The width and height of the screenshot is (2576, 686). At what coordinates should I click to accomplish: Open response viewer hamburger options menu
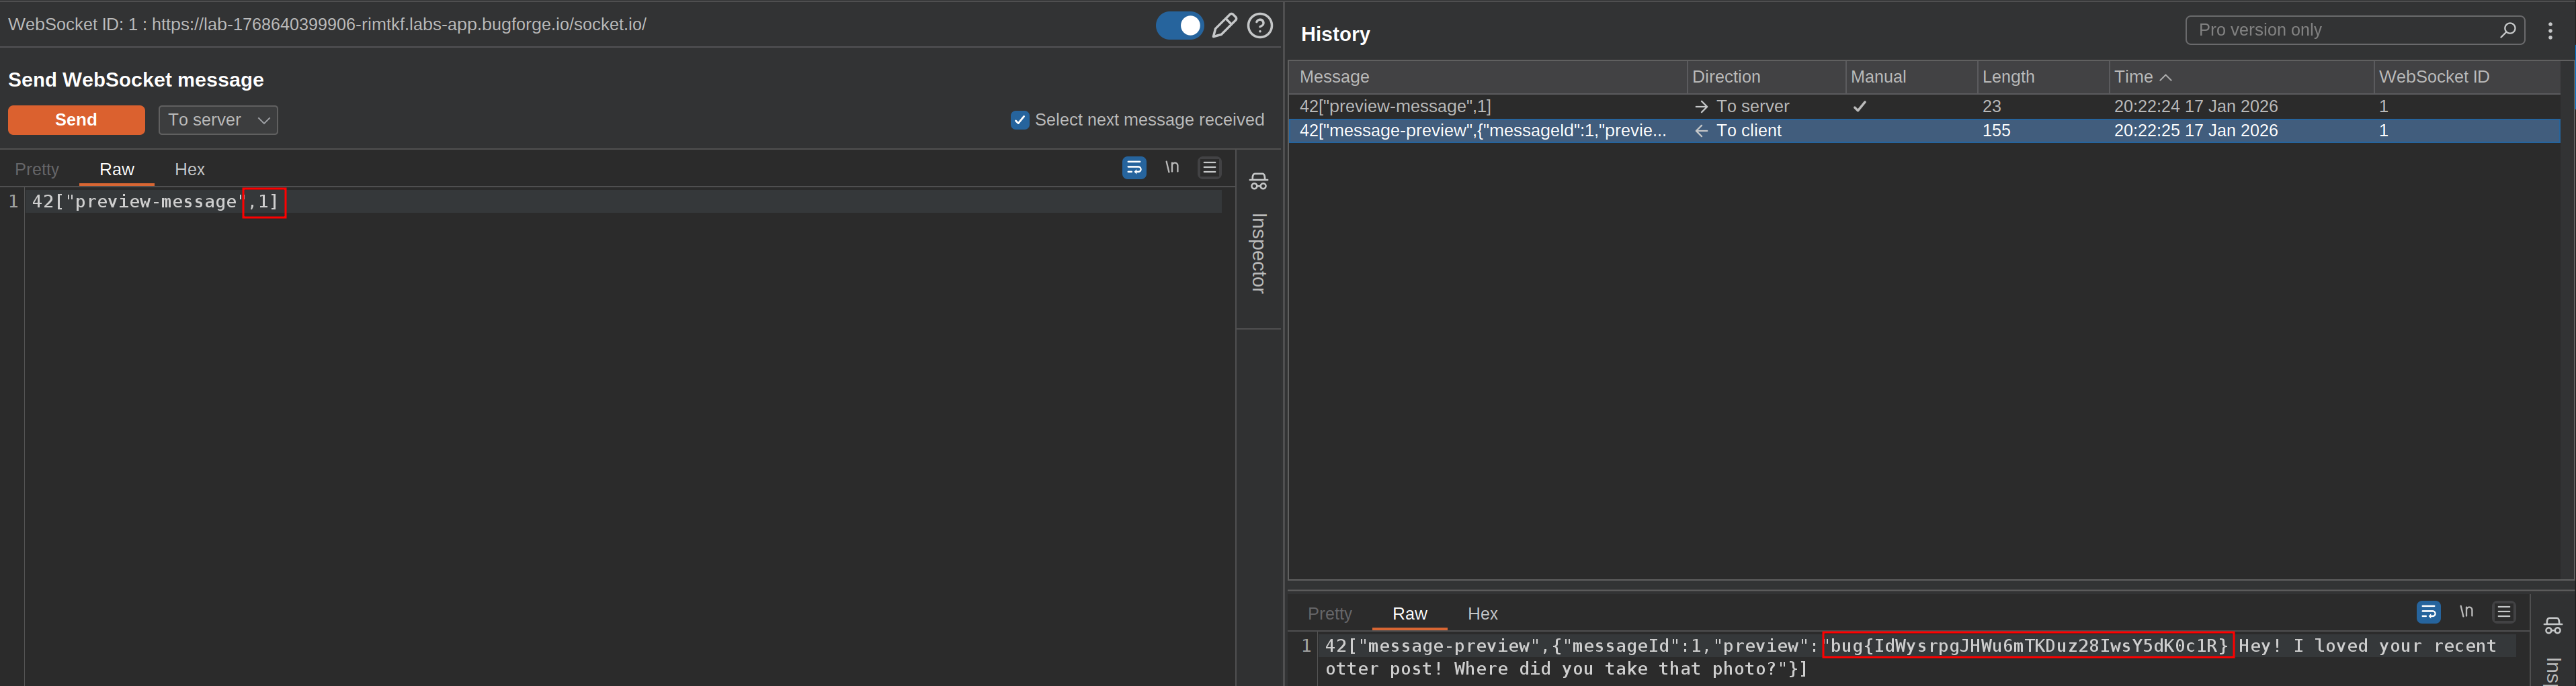pos(2503,612)
